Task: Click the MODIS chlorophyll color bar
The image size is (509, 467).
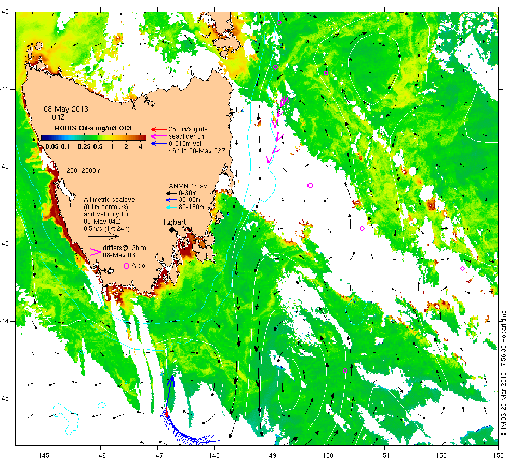Action: click(93, 138)
